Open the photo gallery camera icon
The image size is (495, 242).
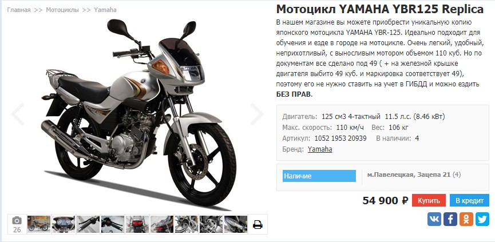17,224
